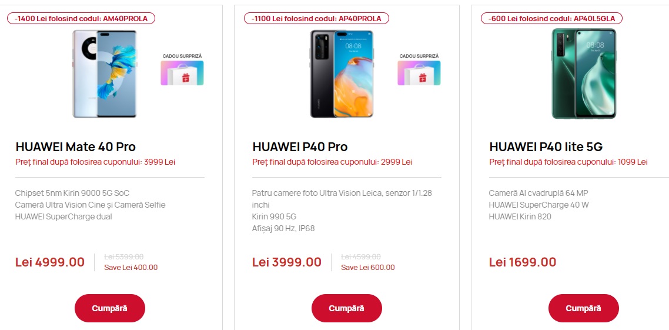Click the Lei 3999.00 price

(287, 262)
